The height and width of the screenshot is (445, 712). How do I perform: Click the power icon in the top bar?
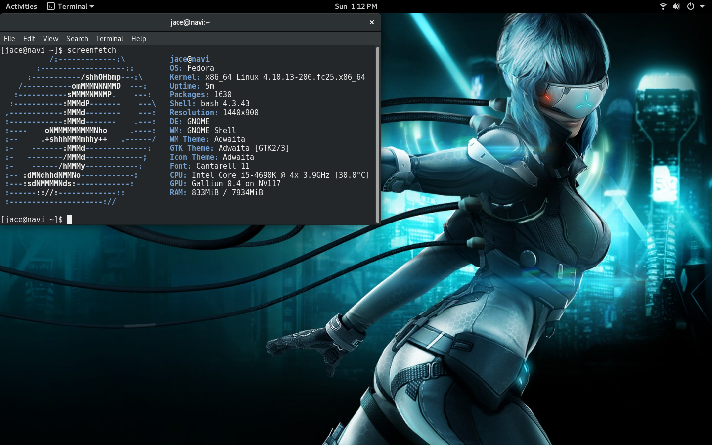point(690,6)
